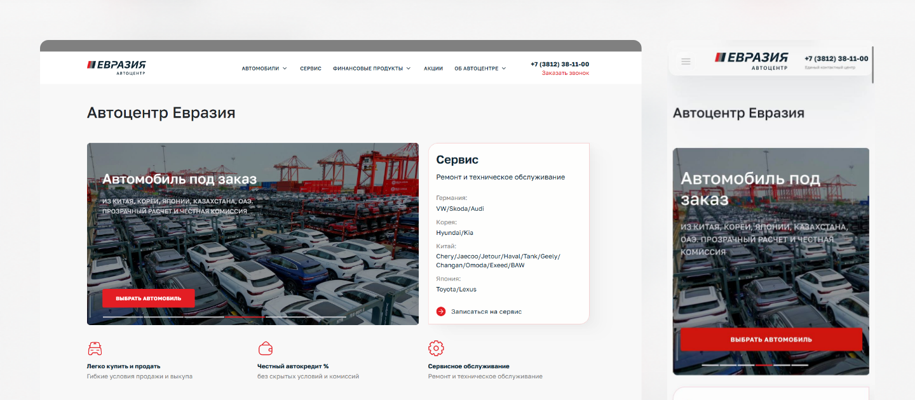Click the Hyundai/Kia brands text
This screenshot has width=915, height=400.
click(x=455, y=232)
